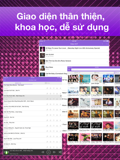Switch to the Bài hát tab in Ca khúc mới

tap(18, 83)
